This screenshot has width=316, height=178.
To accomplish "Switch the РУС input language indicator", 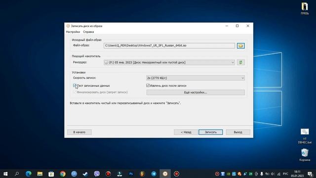I will [285, 174].
